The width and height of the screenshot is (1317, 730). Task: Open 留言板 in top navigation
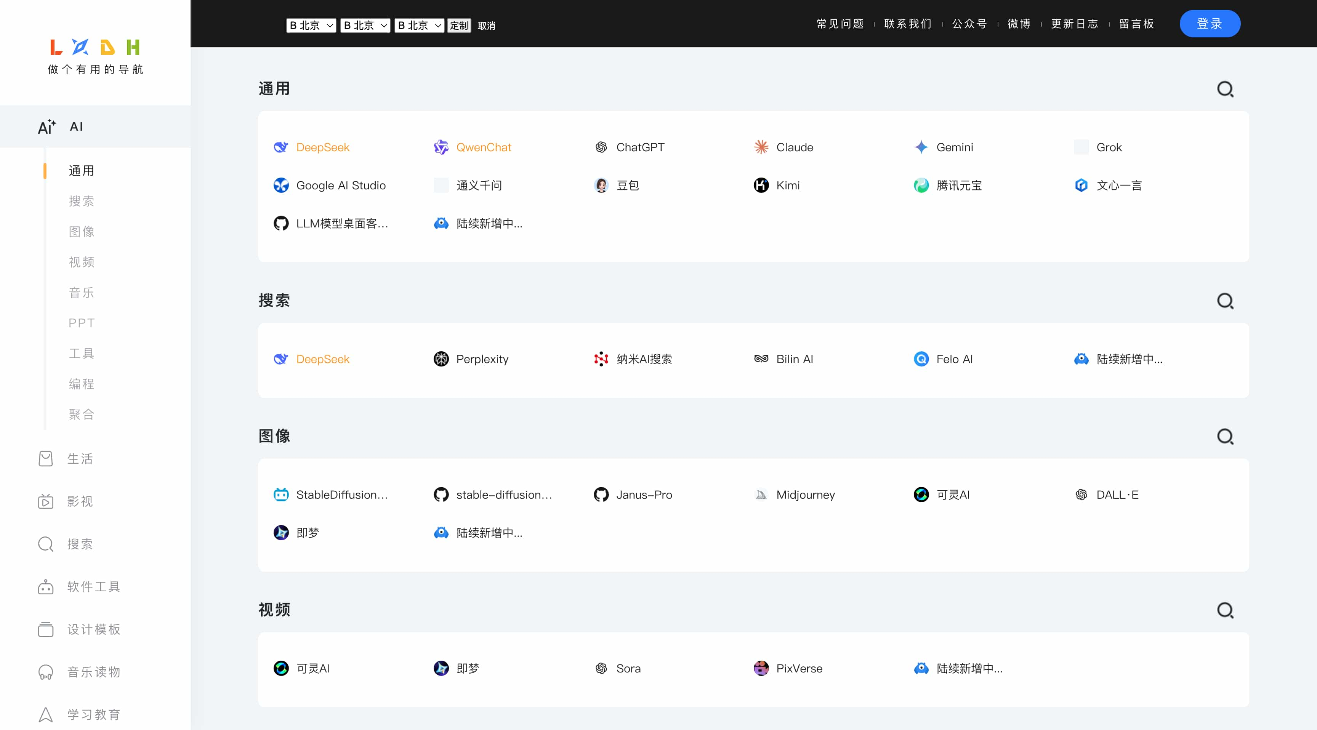click(x=1136, y=24)
